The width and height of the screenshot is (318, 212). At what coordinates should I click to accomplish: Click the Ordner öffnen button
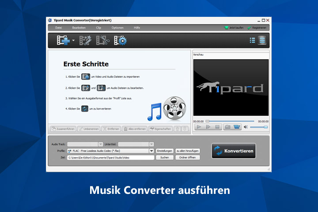tap(188, 157)
